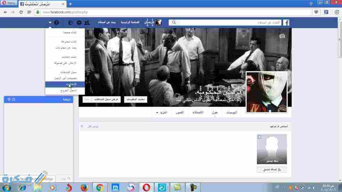Click the عرض الكل (See All) link
The height and width of the screenshot is (192, 342).
click(93, 126)
